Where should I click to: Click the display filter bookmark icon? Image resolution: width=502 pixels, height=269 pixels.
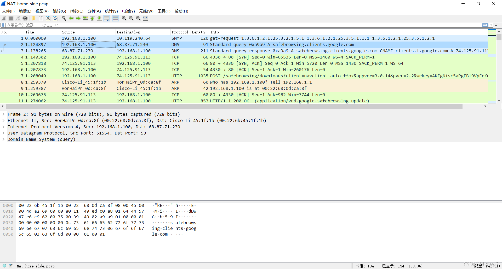coord(3,25)
